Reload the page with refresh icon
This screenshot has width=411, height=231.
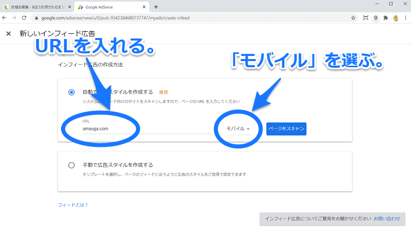click(25, 17)
